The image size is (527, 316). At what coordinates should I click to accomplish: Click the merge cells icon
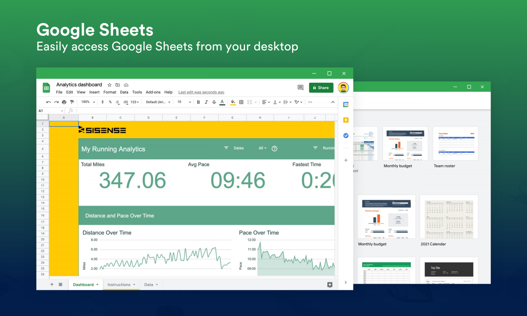point(249,102)
